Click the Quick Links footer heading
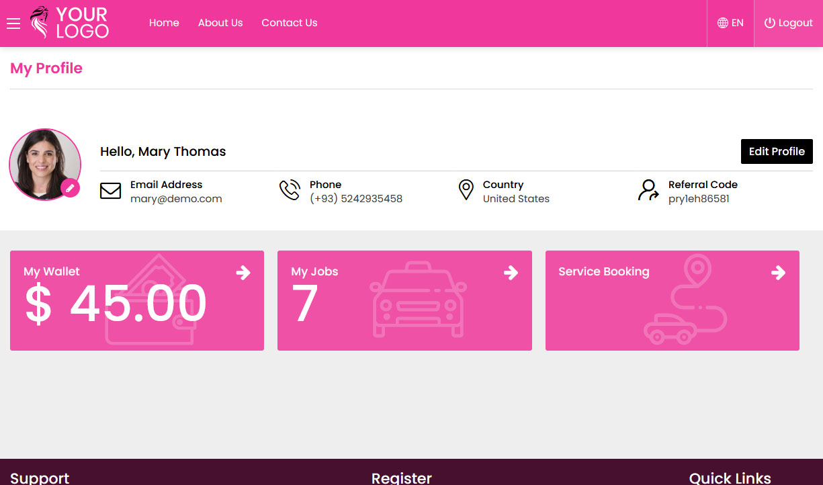823x485 pixels. click(730, 478)
